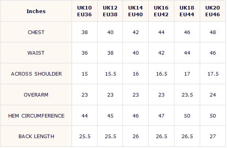Select the UK10 EU36 column header
227x148 pixels.
tap(85, 11)
